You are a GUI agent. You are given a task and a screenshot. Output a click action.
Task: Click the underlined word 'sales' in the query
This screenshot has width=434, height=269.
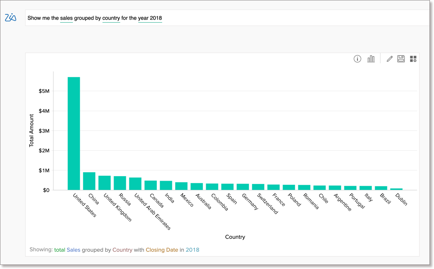(x=66, y=18)
